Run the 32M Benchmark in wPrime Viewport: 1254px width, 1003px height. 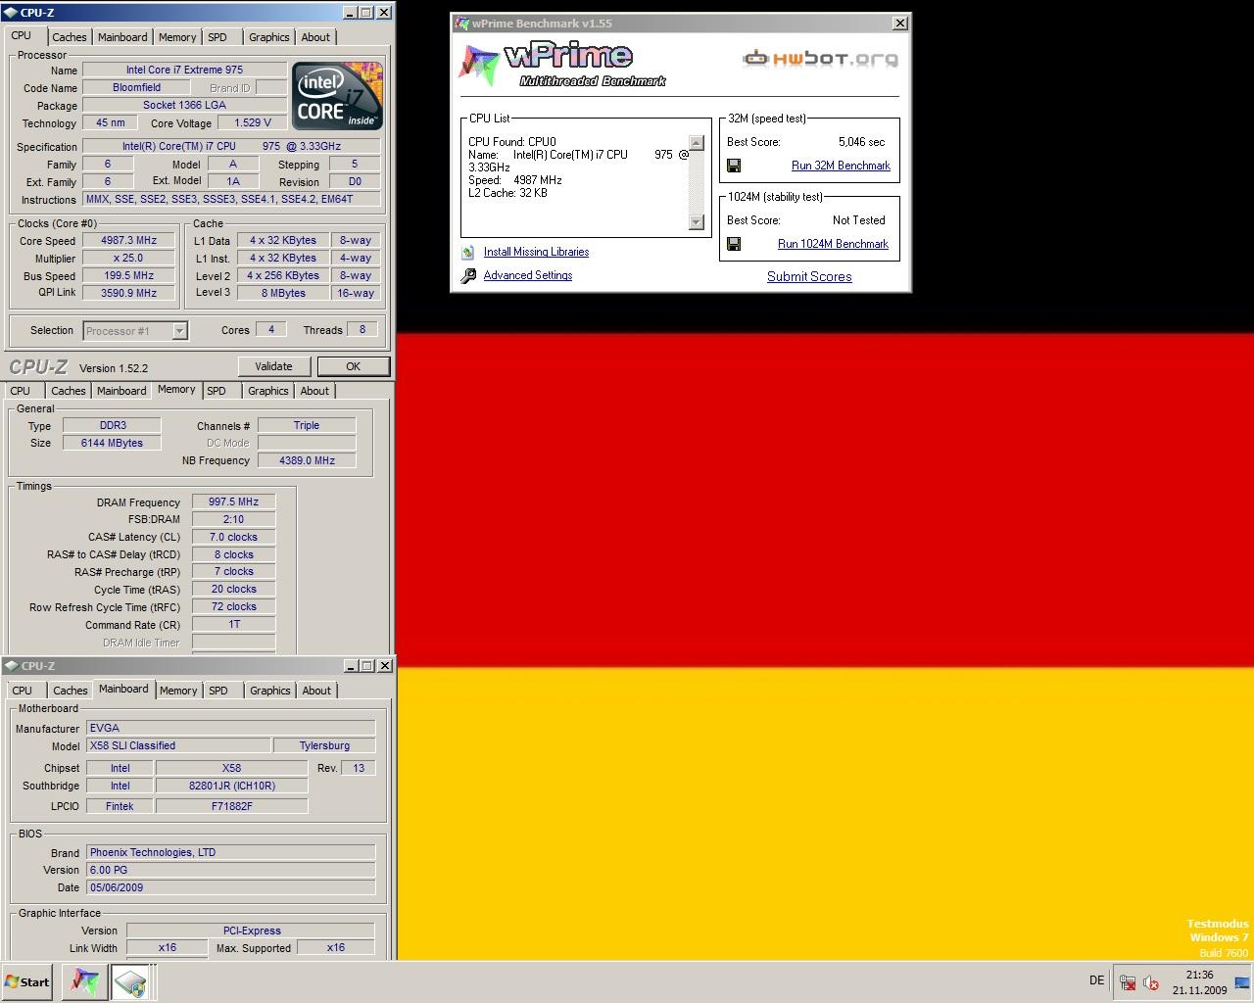point(841,166)
